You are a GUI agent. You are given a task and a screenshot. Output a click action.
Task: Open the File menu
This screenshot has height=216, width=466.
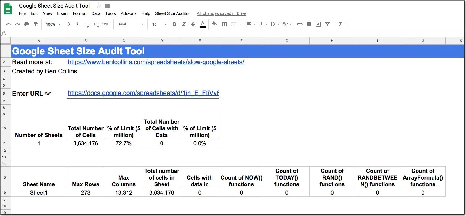(x=22, y=13)
